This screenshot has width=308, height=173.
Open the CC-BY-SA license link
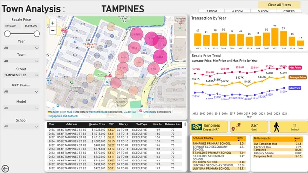pos(129,112)
